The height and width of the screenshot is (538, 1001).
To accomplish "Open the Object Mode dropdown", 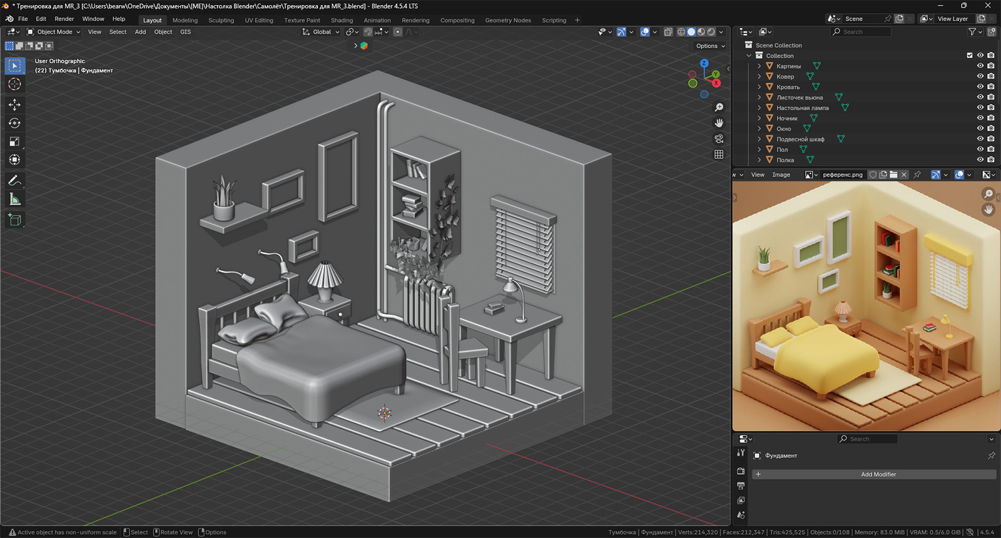I will tap(54, 32).
